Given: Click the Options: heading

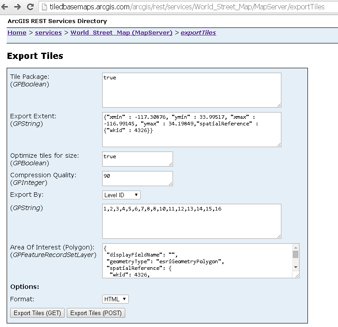Looking at the screenshot, I should pos(25,287).
